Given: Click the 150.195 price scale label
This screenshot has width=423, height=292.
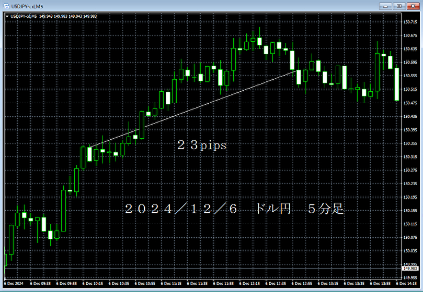Looking at the screenshot, I should tap(410, 197).
